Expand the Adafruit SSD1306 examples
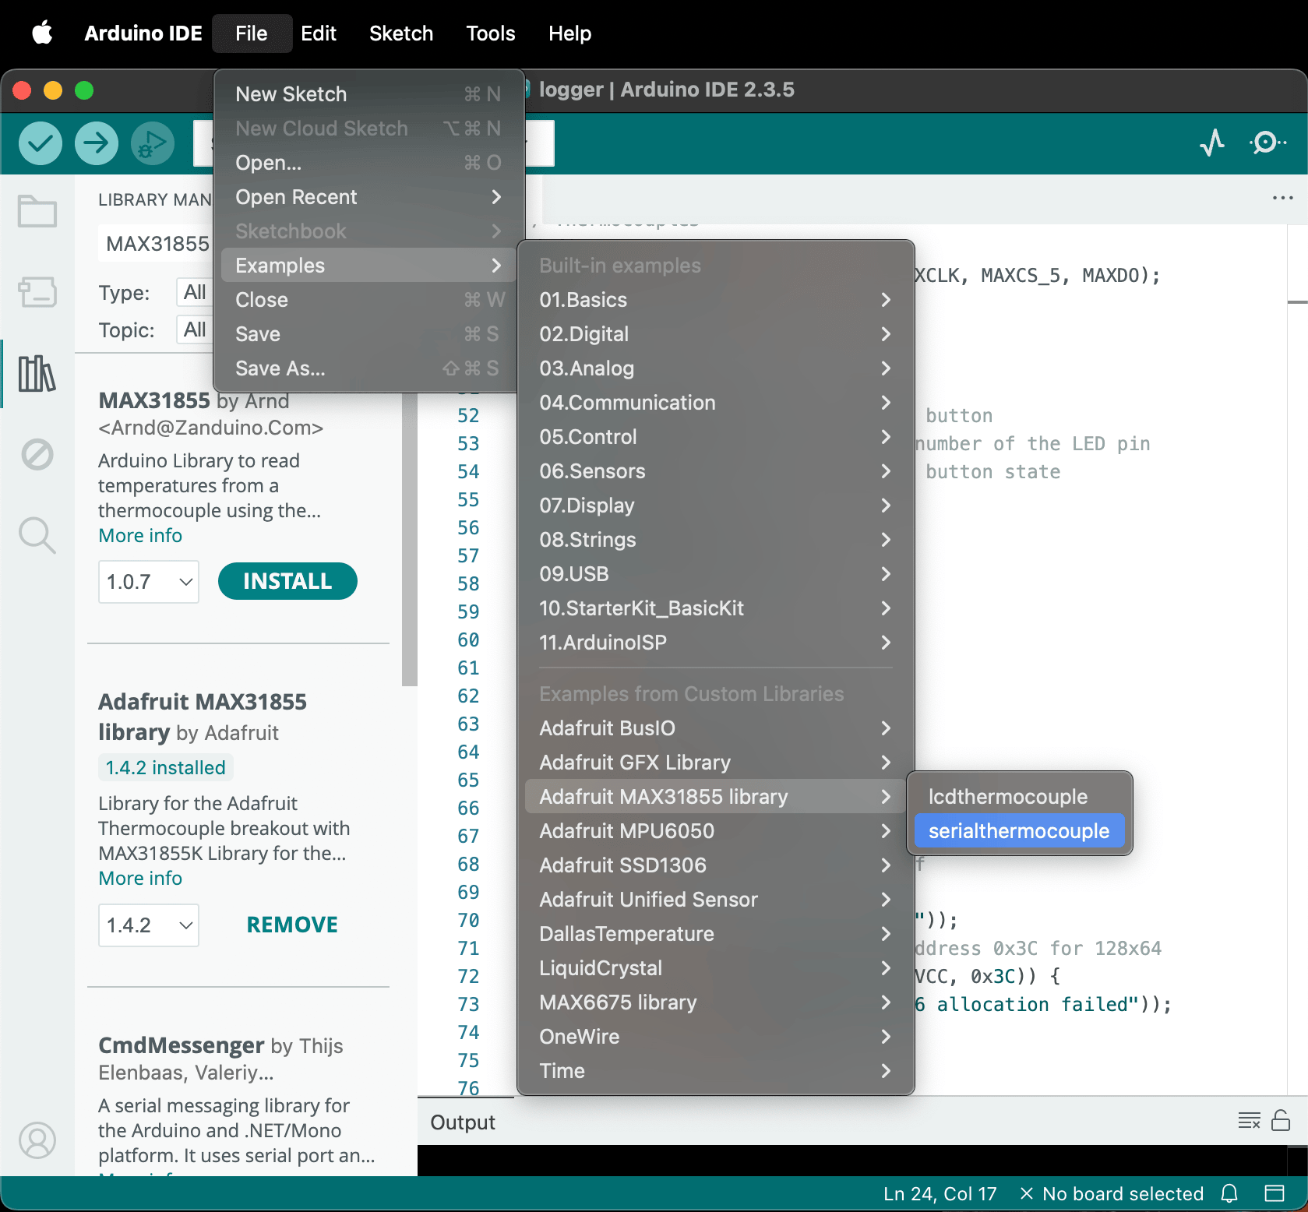Screen dimensions: 1308x1212 715,865
